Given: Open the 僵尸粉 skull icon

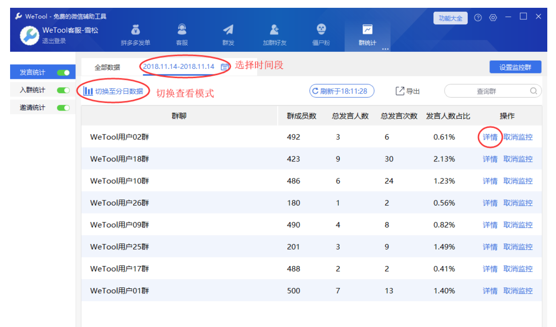Looking at the screenshot, I should [x=321, y=30].
